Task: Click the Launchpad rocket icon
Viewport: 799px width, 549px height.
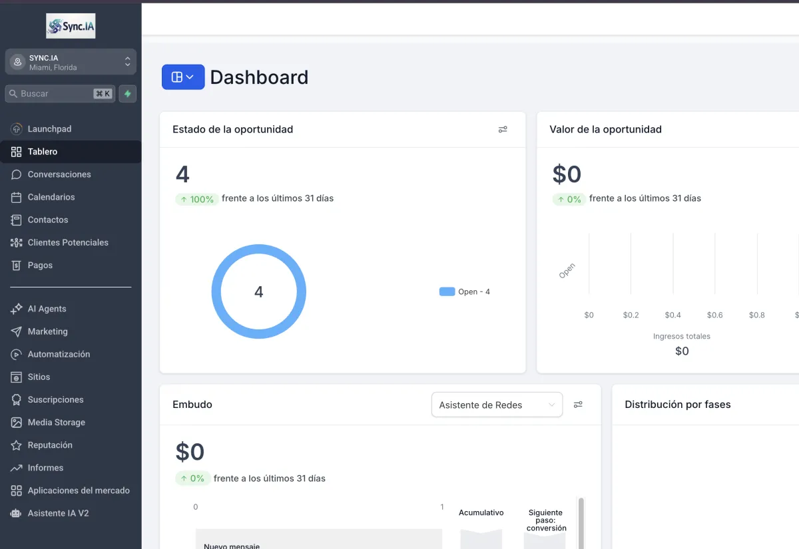Action: (x=17, y=129)
